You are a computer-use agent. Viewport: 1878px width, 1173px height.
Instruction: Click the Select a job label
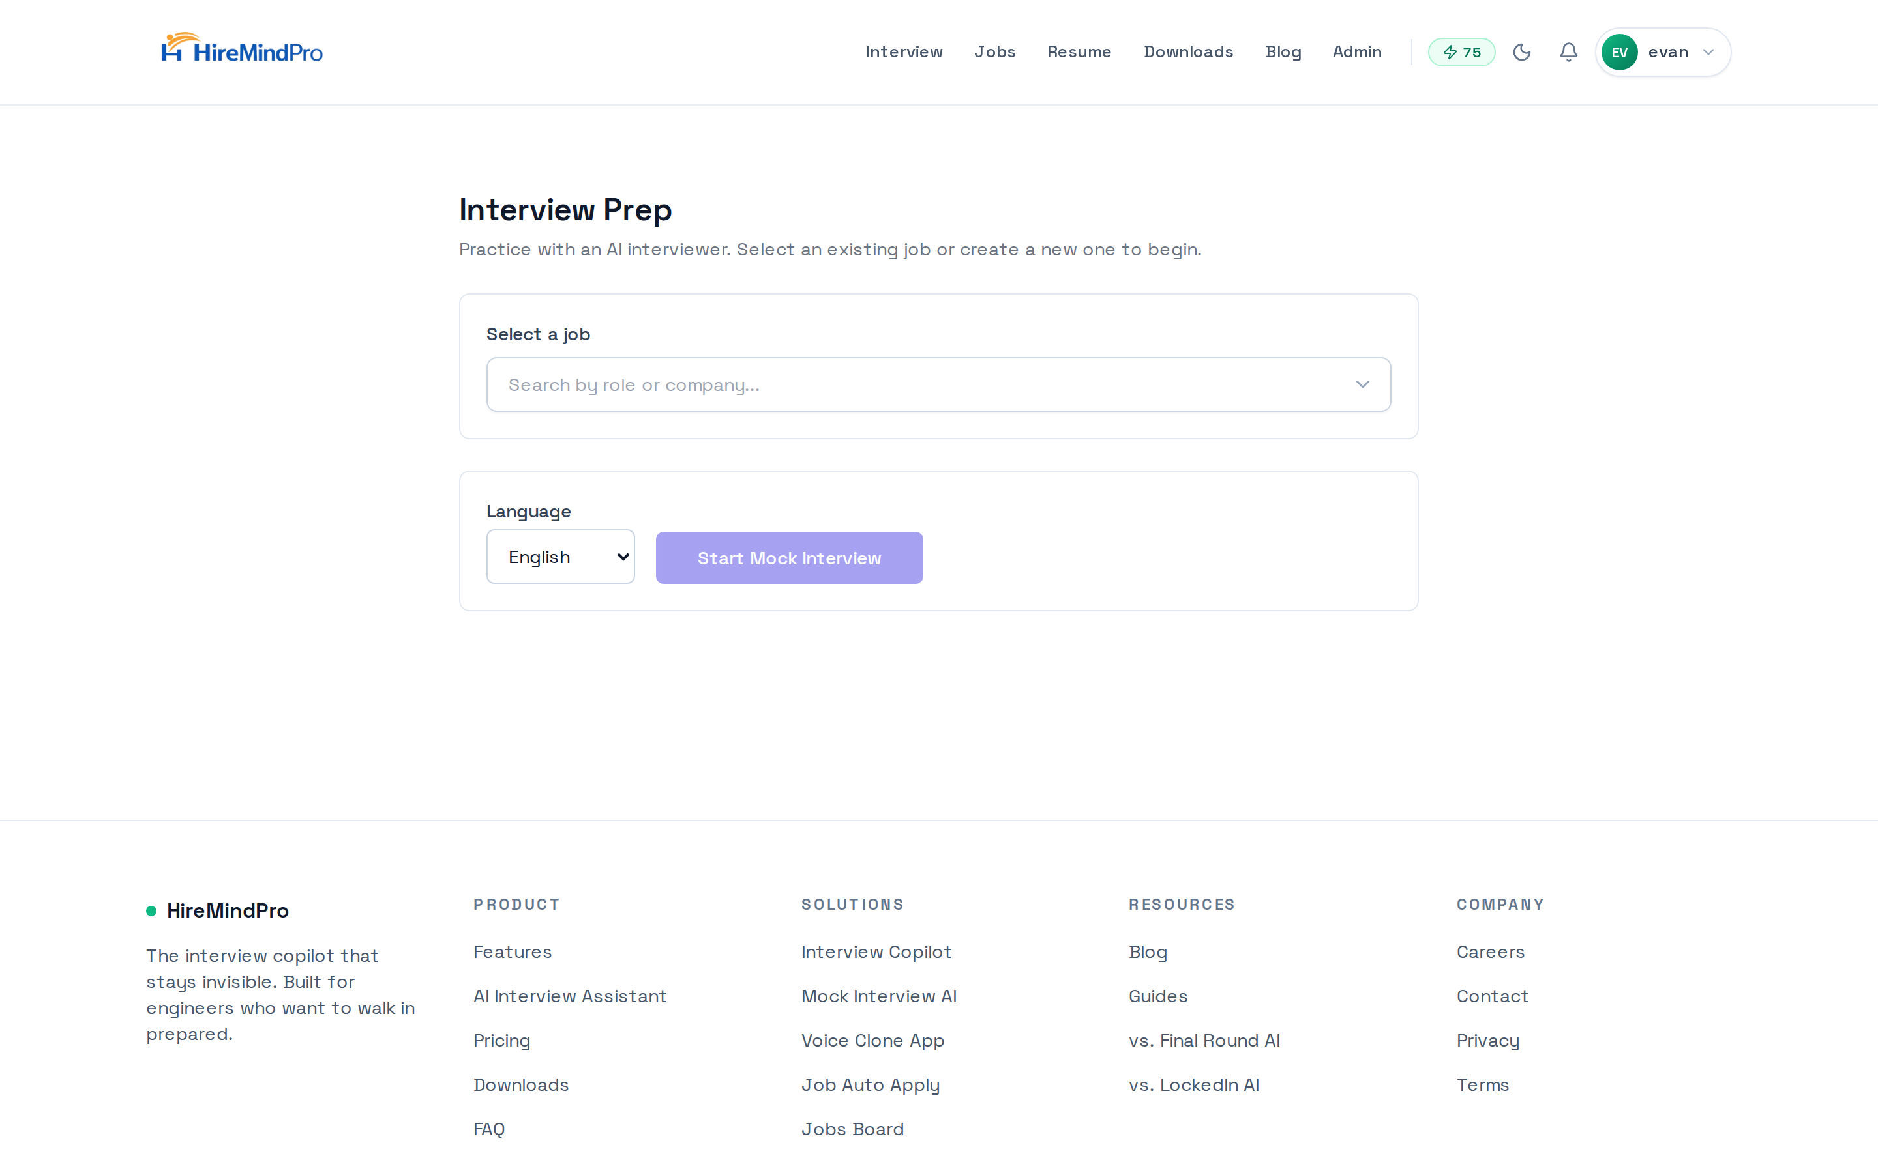coord(538,334)
